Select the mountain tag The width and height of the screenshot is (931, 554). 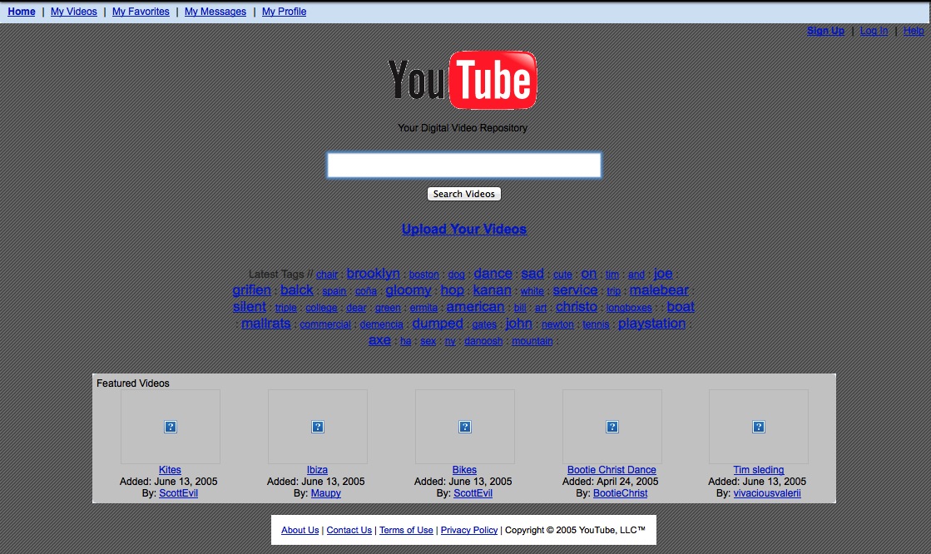532,341
